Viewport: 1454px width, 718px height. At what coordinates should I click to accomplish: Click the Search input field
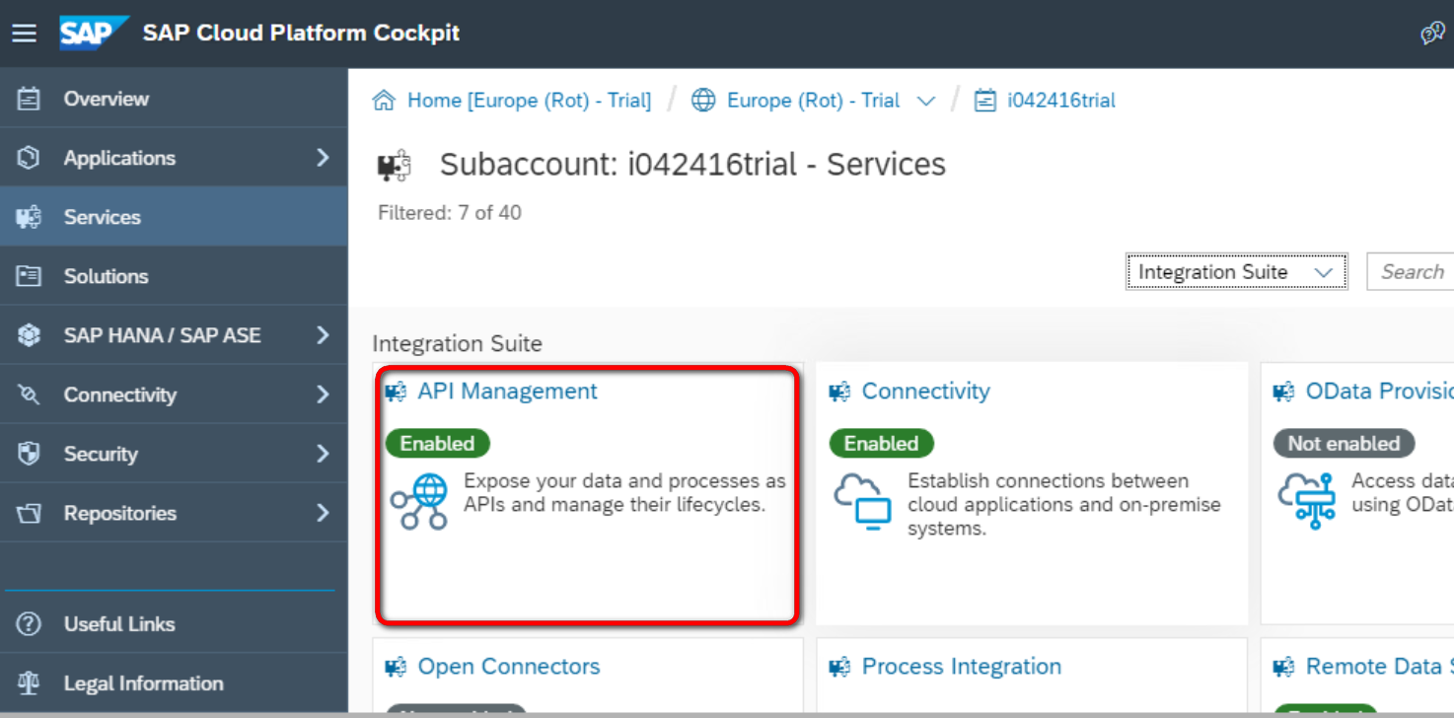click(1411, 272)
